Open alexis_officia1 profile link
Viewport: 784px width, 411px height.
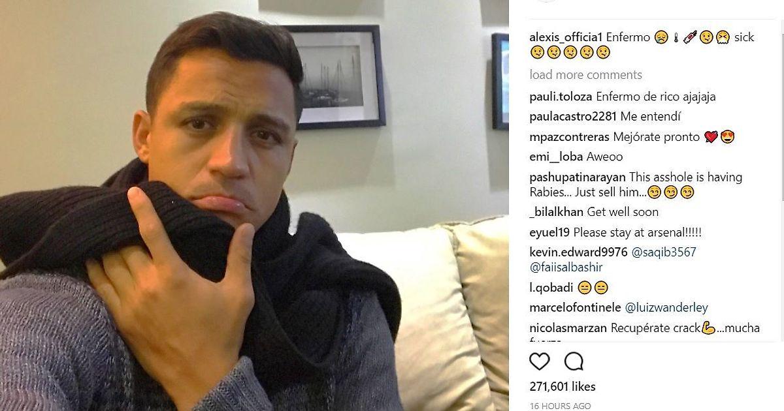pyautogui.click(x=566, y=37)
